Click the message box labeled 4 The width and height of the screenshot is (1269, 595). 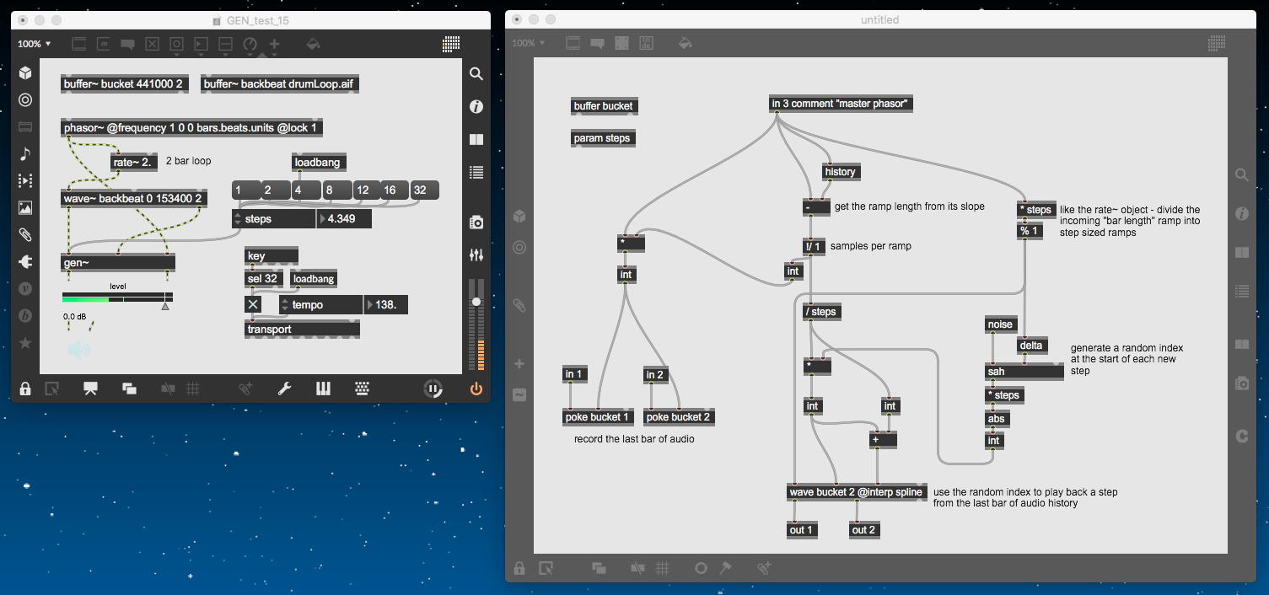304,190
